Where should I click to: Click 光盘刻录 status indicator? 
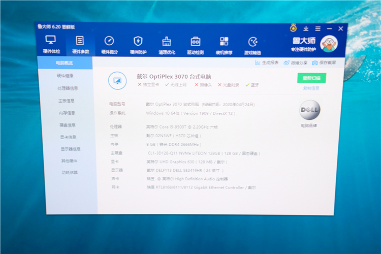(229, 85)
